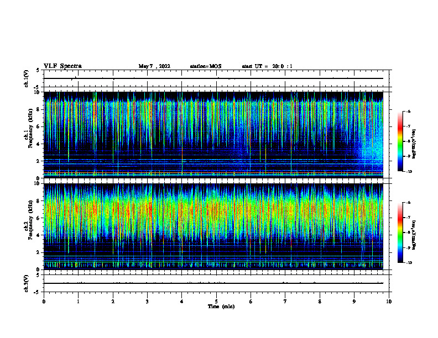
Task: Click the "3" minute tick label on time axis
Action: pos(147,302)
